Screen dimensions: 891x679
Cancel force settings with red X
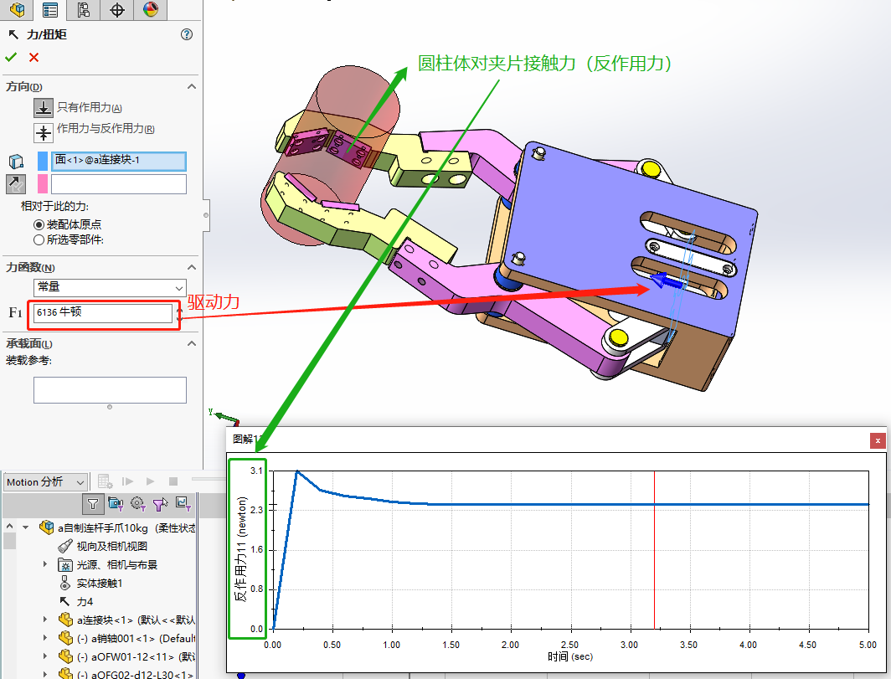(34, 58)
